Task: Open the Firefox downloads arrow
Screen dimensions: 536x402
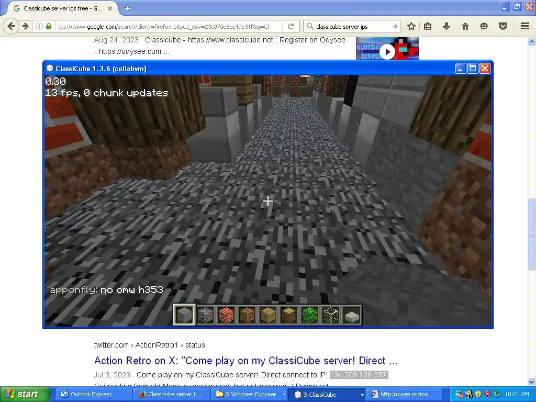Action: coord(446,26)
